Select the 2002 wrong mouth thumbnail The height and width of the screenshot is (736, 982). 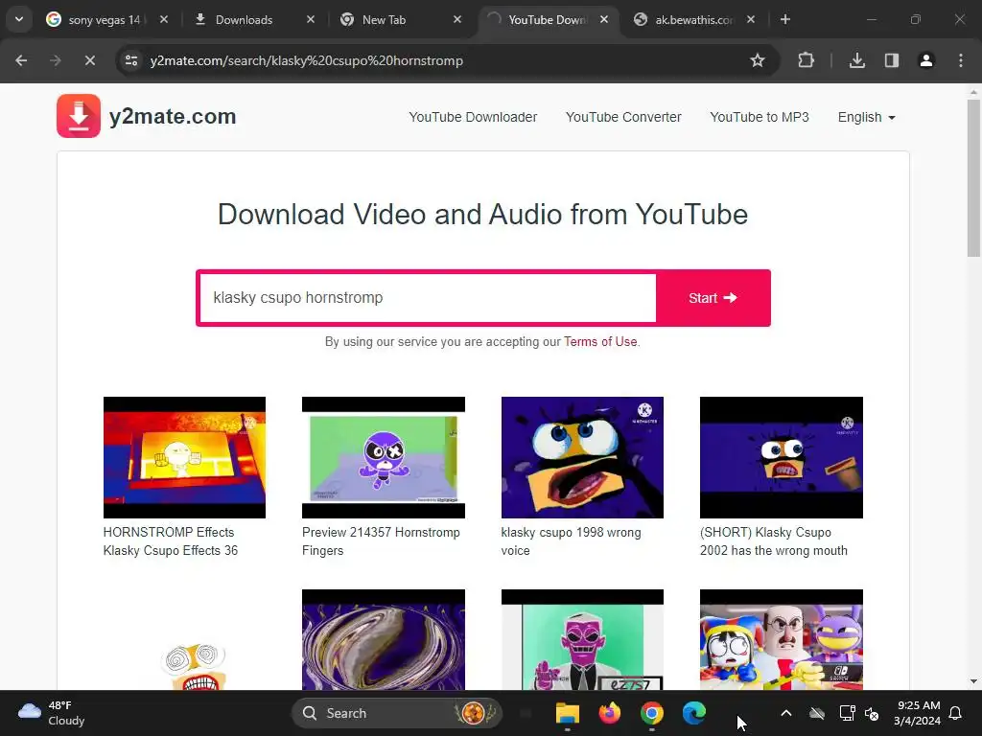[781, 457]
